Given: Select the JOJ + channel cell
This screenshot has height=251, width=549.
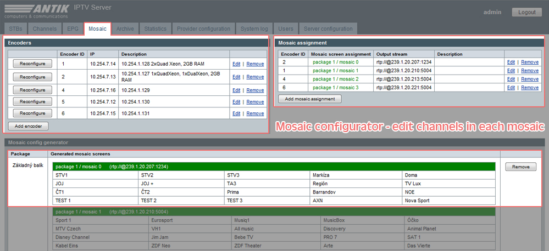Looking at the screenshot, I should click(181, 184).
